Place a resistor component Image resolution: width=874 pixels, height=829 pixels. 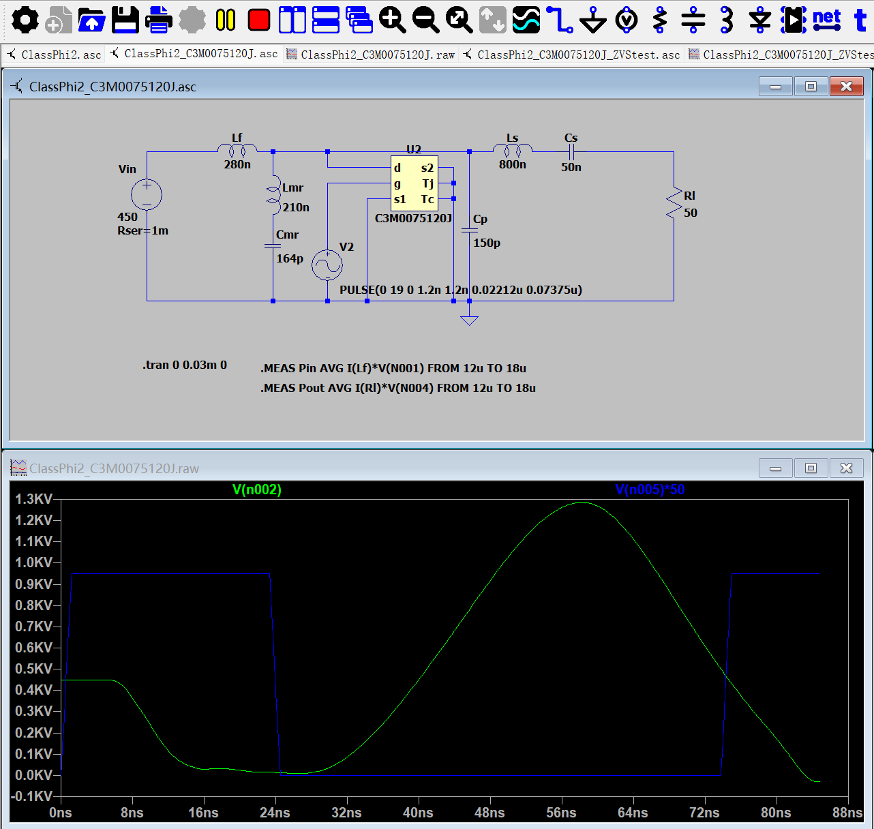pos(660,20)
